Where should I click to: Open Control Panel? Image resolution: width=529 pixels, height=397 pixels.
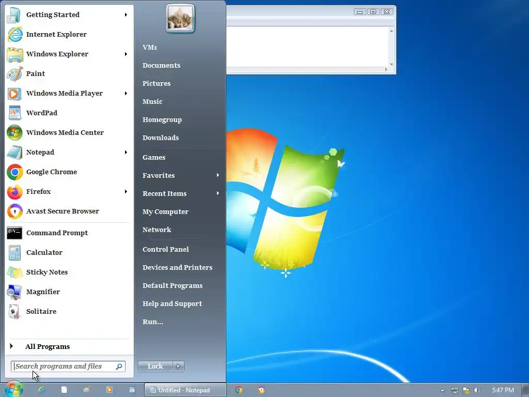pyautogui.click(x=166, y=250)
